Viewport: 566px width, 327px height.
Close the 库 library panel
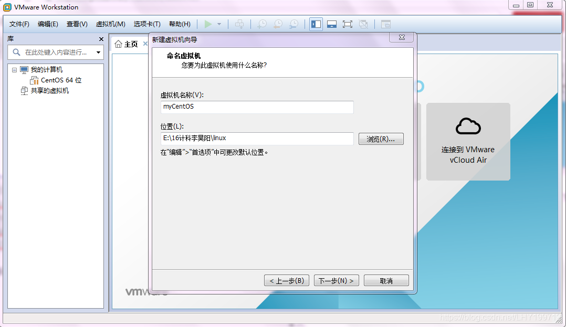point(101,39)
